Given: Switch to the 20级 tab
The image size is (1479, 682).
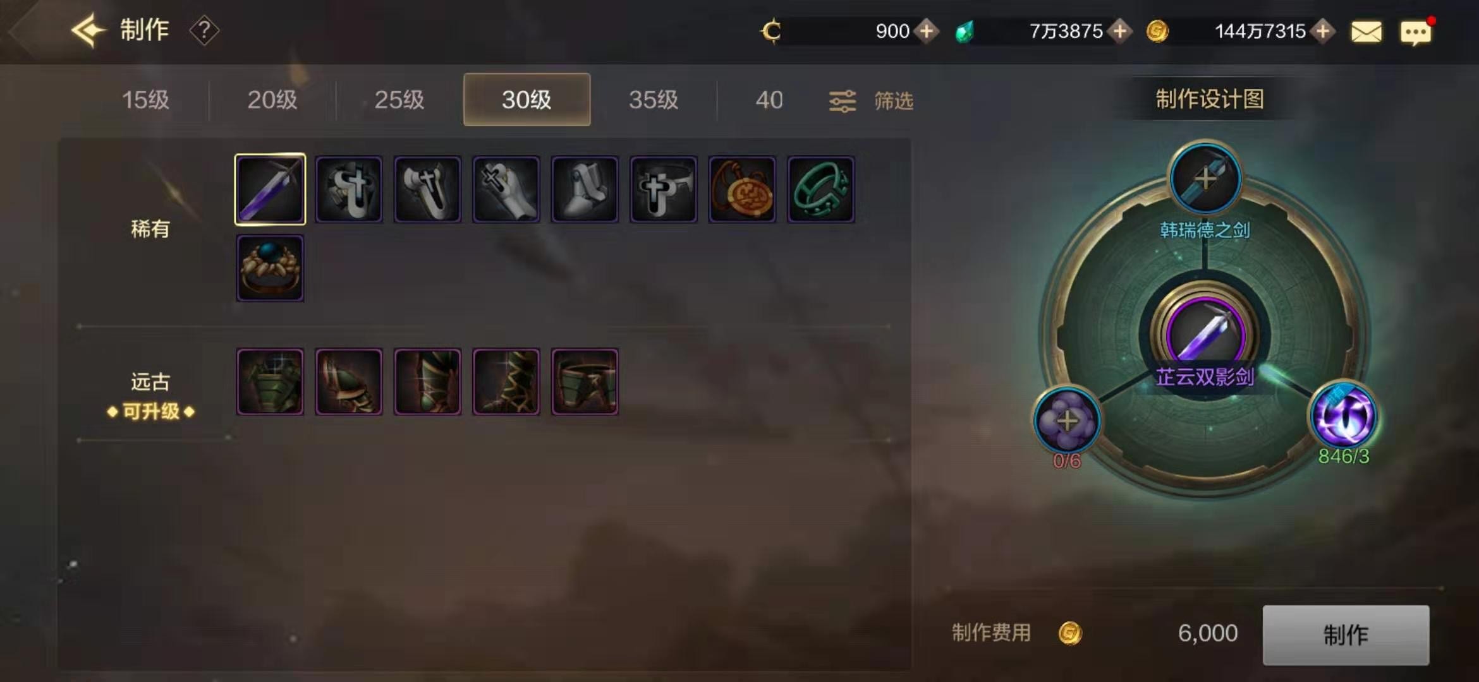Looking at the screenshot, I should tap(272, 100).
